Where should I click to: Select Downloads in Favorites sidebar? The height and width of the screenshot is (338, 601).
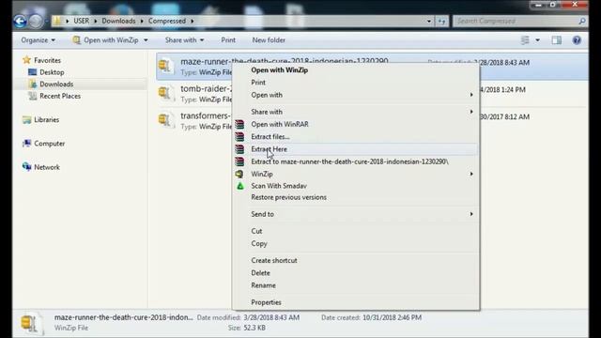point(56,84)
